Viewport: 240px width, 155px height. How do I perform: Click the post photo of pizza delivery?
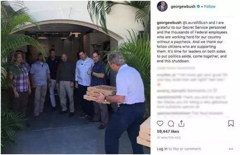pyautogui.click(x=76, y=77)
